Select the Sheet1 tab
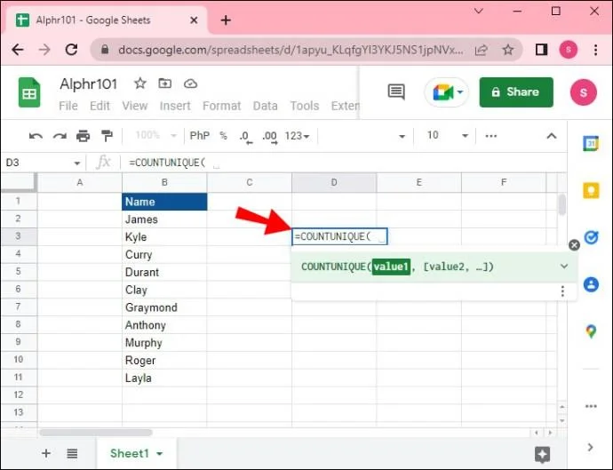Viewport: 613px width, 470px height. tap(130, 454)
